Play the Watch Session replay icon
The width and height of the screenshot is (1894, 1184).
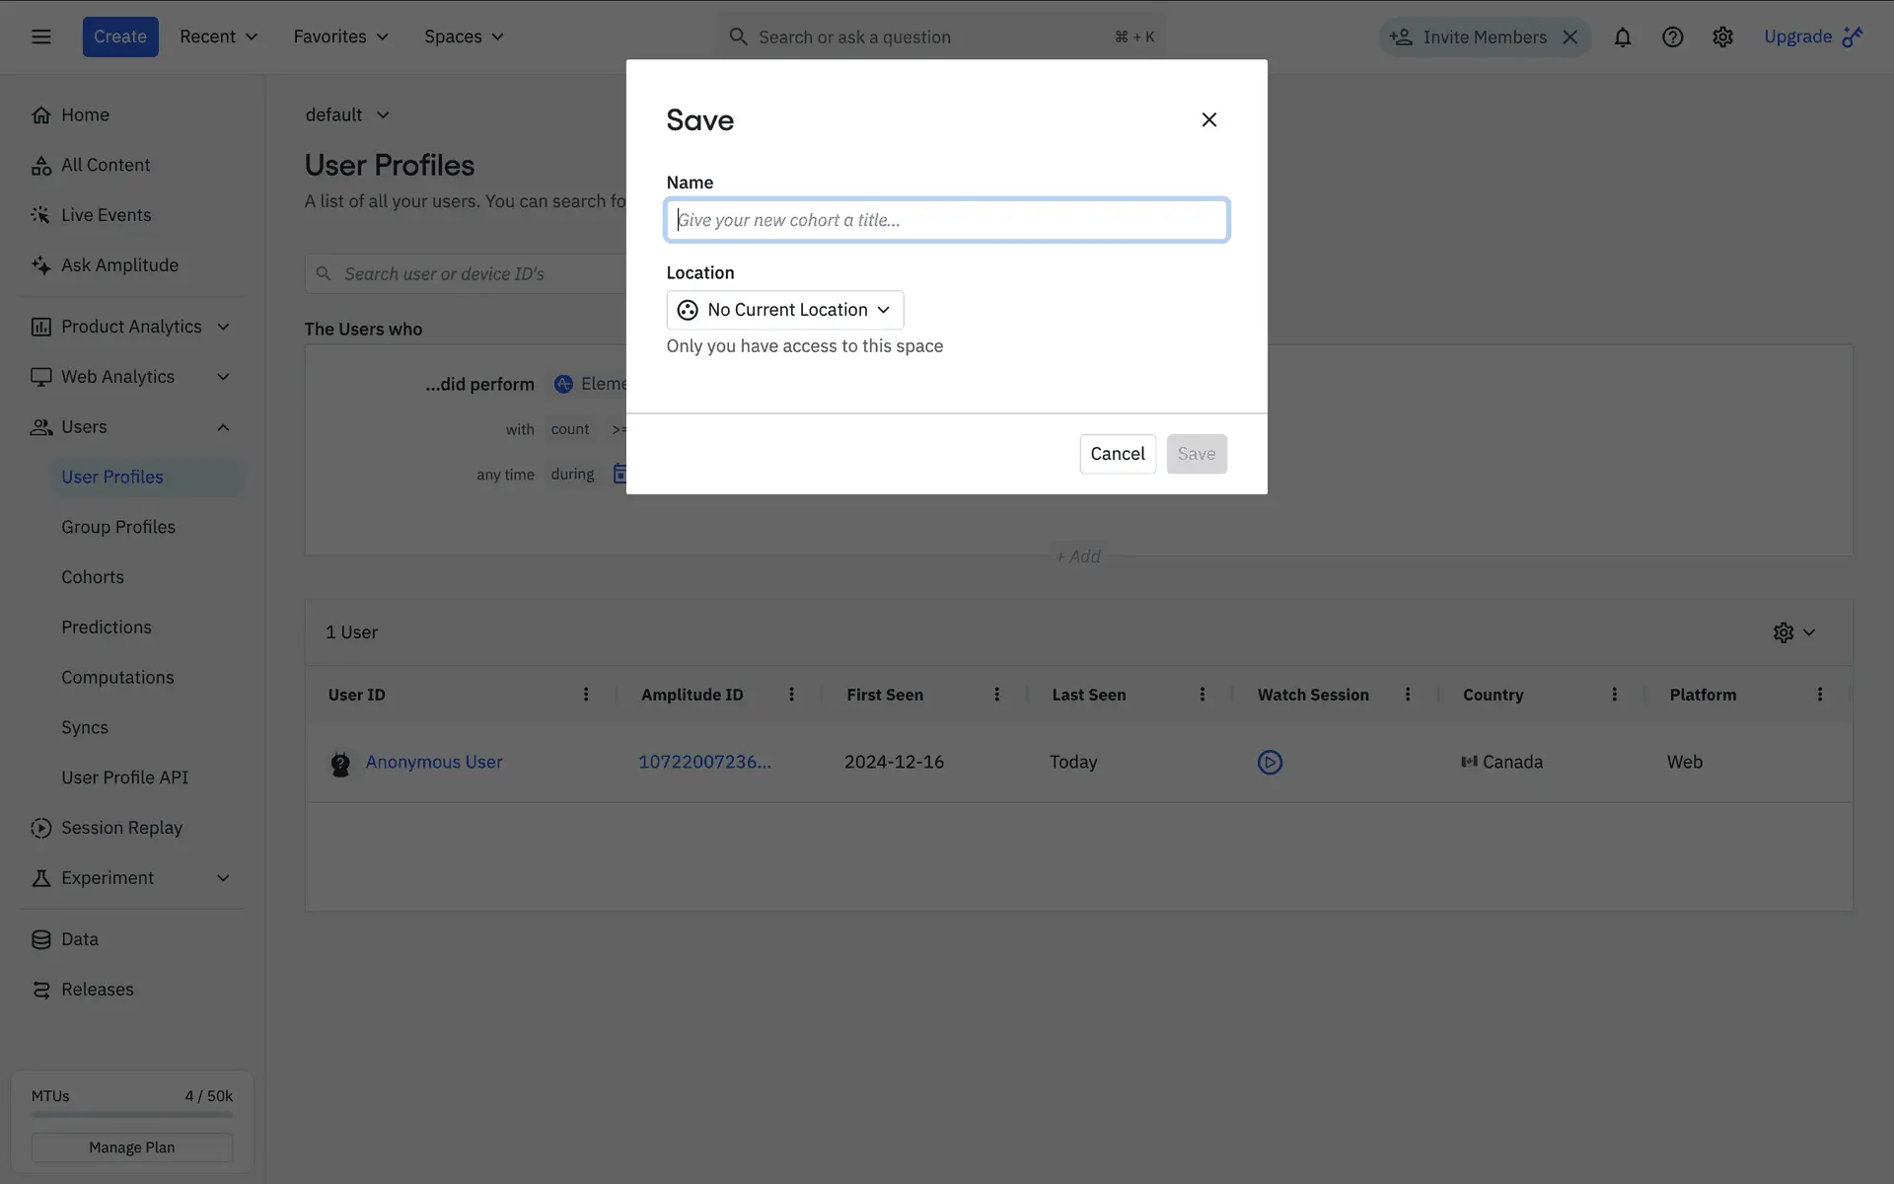[1270, 762]
